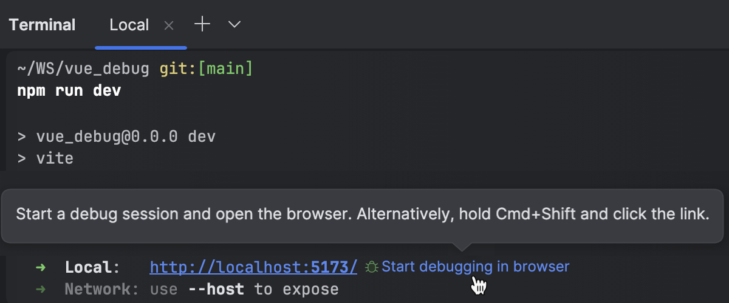Click the npm run dev command line

coord(69,91)
